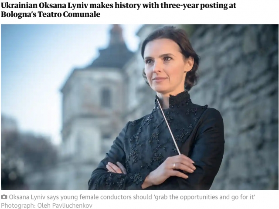Open the main photo of the conductor
Image resolution: width=279 pixels, height=209 pixels.
(x=139, y=107)
